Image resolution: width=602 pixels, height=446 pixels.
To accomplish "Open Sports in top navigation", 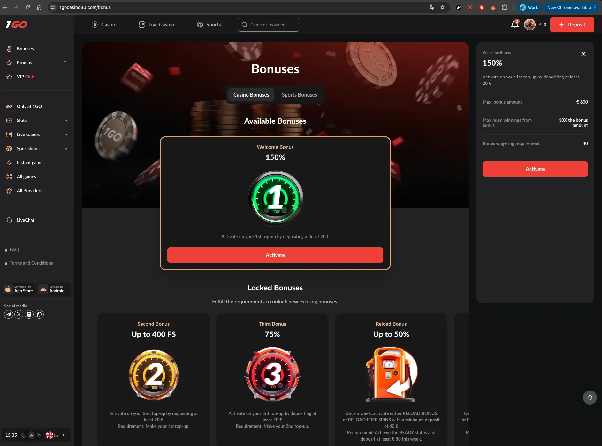I will tap(209, 25).
